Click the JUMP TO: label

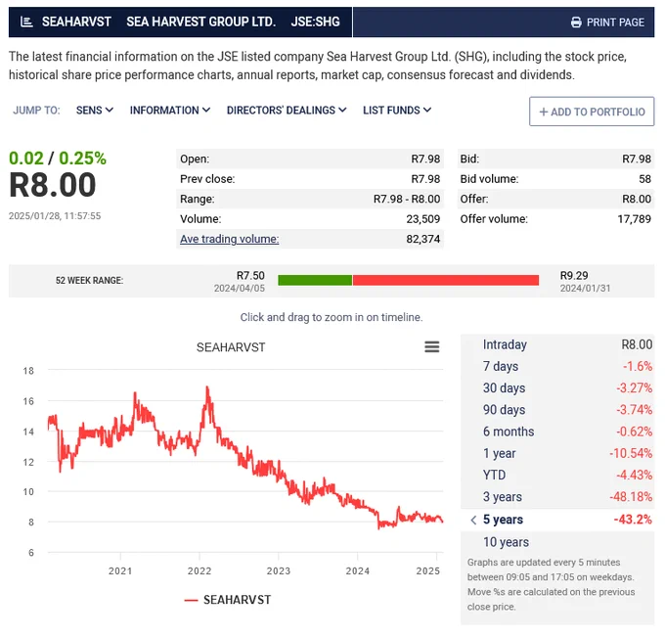point(36,111)
